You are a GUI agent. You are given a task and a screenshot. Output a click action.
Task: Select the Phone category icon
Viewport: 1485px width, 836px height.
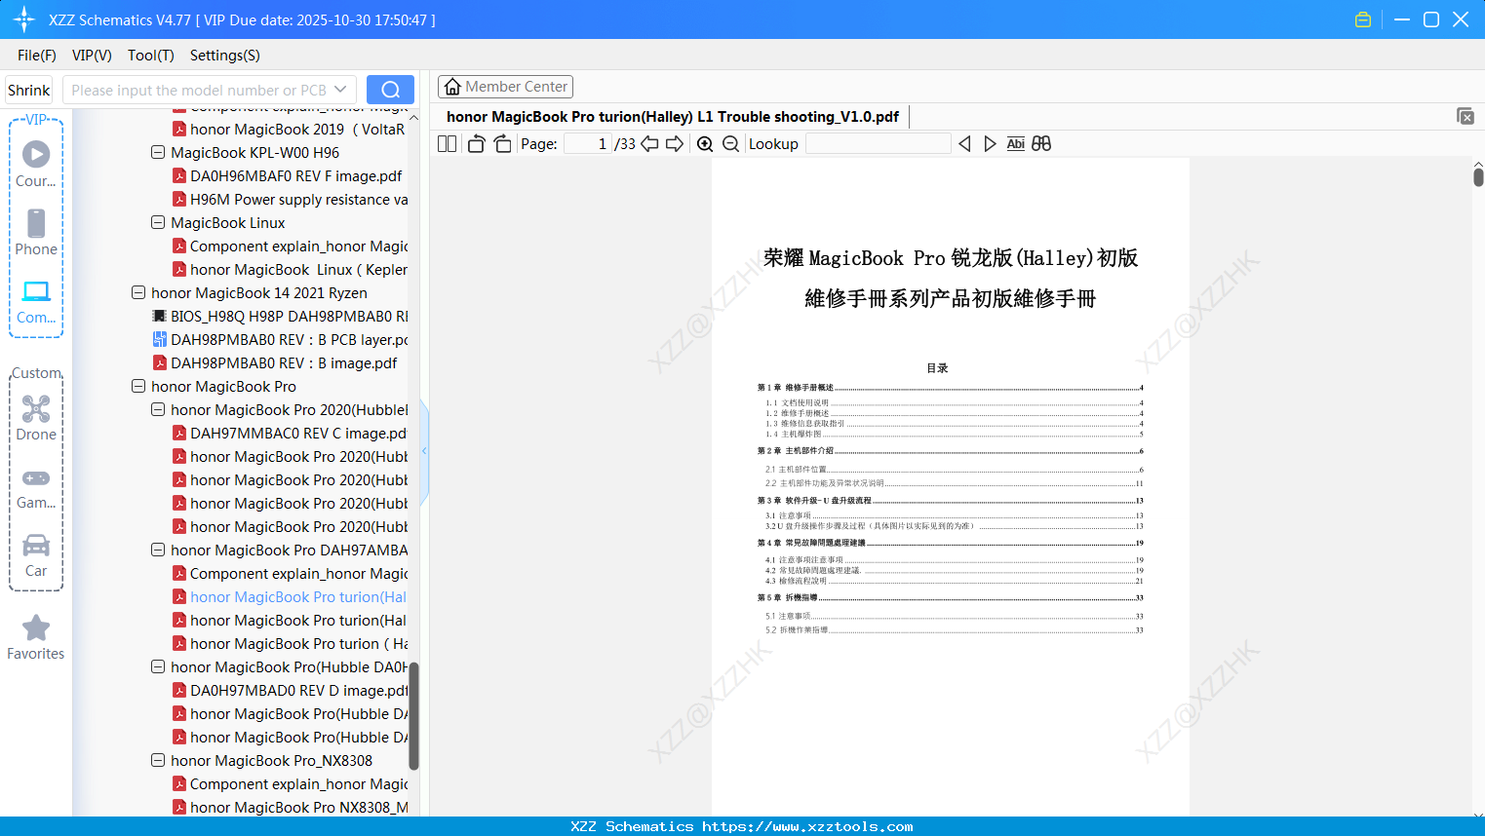tap(36, 232)
